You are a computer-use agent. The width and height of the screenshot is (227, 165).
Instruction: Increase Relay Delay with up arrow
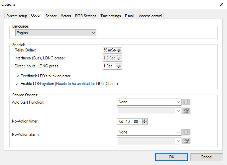click(x=119, y=49)
